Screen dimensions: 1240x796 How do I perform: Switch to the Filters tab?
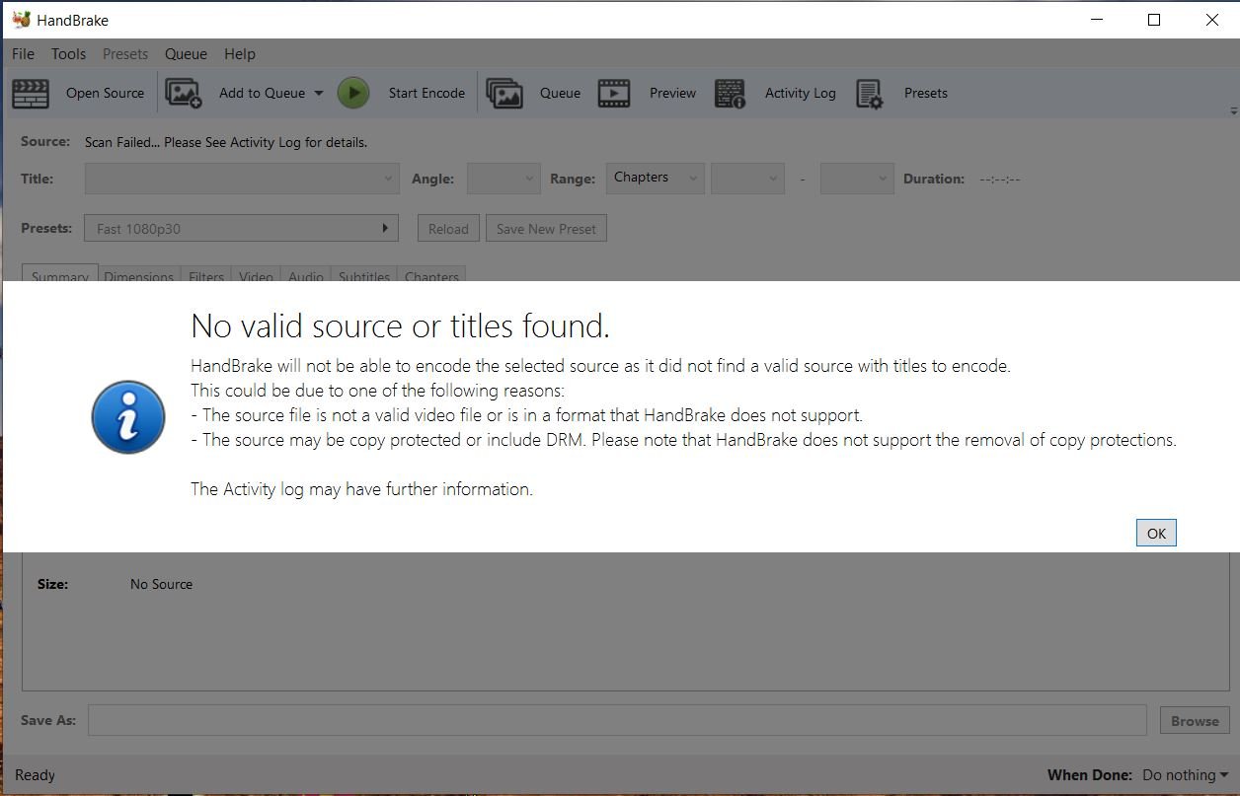click(206, 274)
